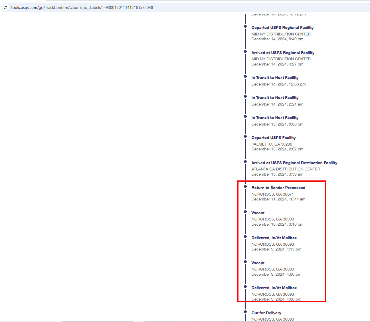Viewport: 370px width, 322px height.
Task: Click 'In Transit to Next Facility' dated December 13
Action: point(275,118)
